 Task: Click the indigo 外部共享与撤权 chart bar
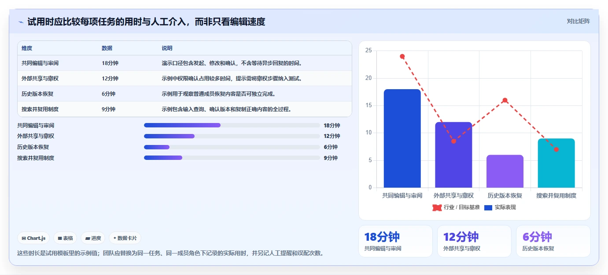click(453, 155)
